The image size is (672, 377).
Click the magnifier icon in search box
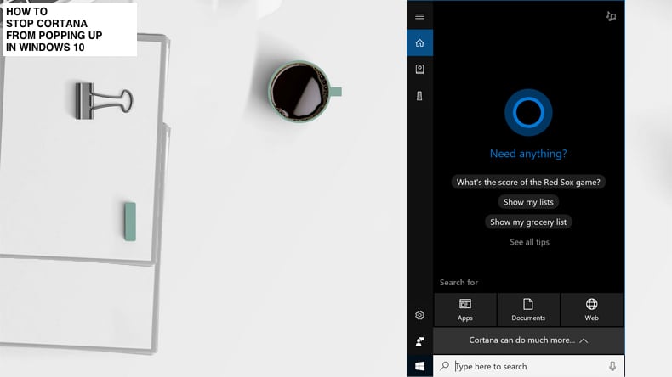point(445,366)
